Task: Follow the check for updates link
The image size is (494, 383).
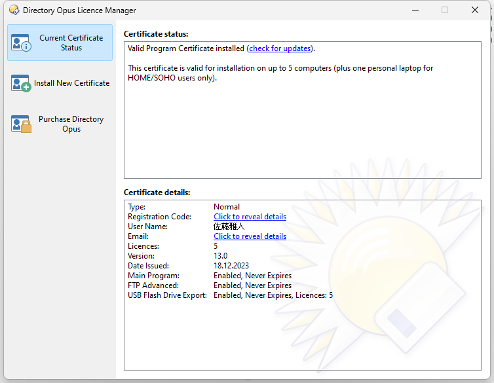Action: (280, 48)
